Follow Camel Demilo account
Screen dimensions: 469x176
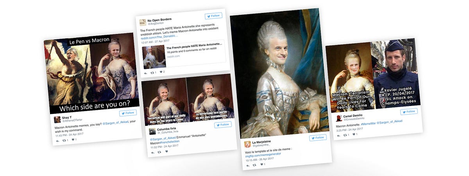tap(409, 111)
